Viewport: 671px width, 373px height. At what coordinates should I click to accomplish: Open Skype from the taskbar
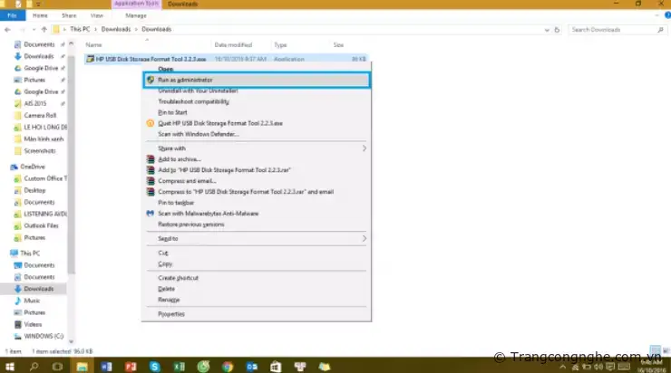[x=155, y=366]
